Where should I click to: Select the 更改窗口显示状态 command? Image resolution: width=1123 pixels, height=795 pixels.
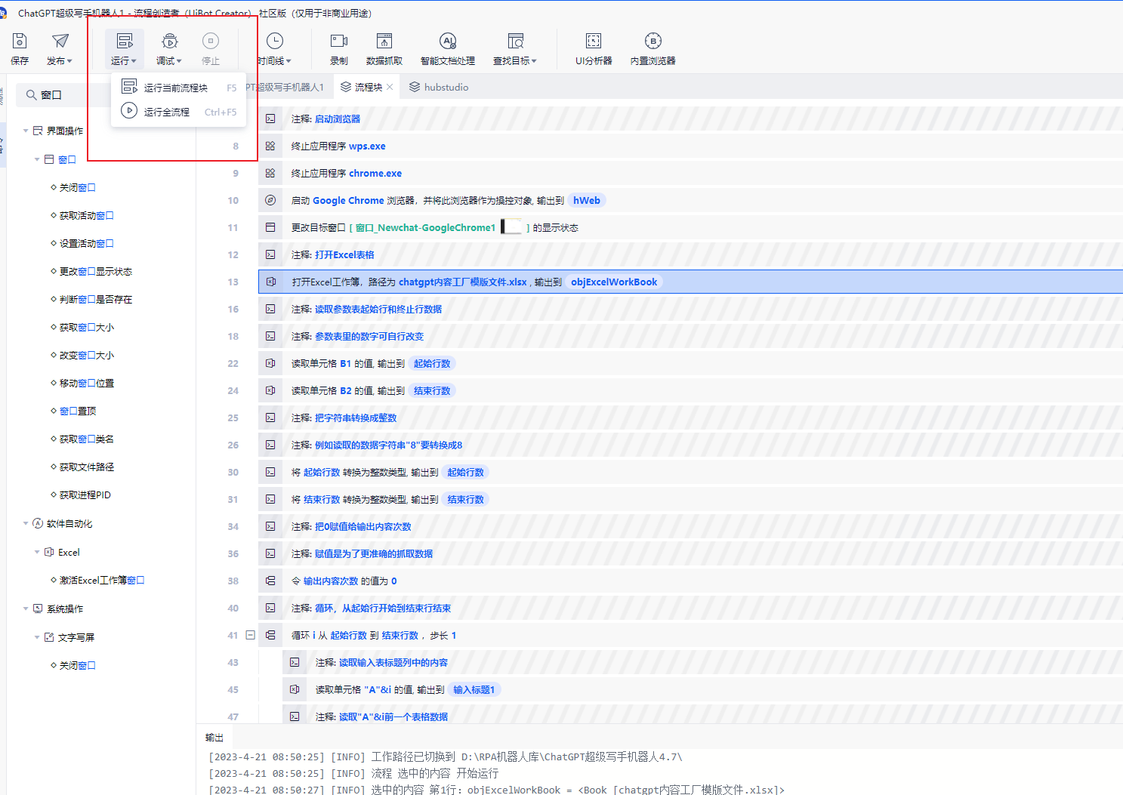95,272
